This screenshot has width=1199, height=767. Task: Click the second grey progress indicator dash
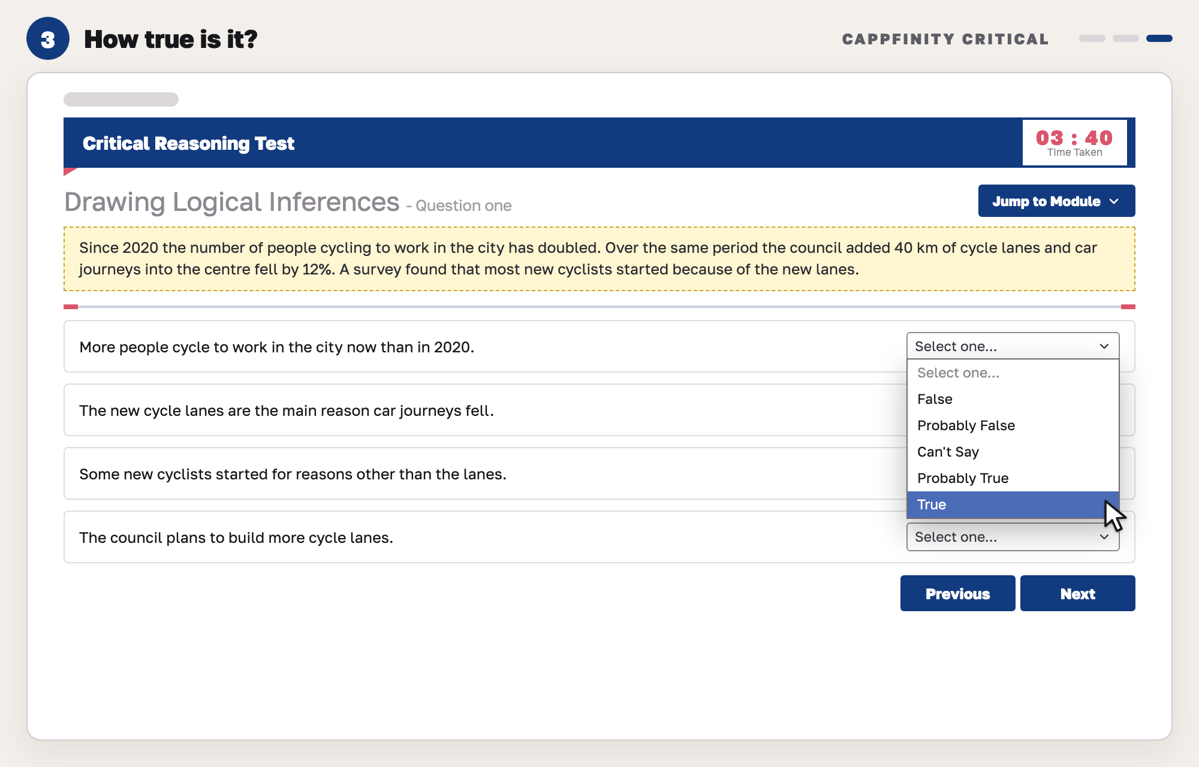[1125, 38]
